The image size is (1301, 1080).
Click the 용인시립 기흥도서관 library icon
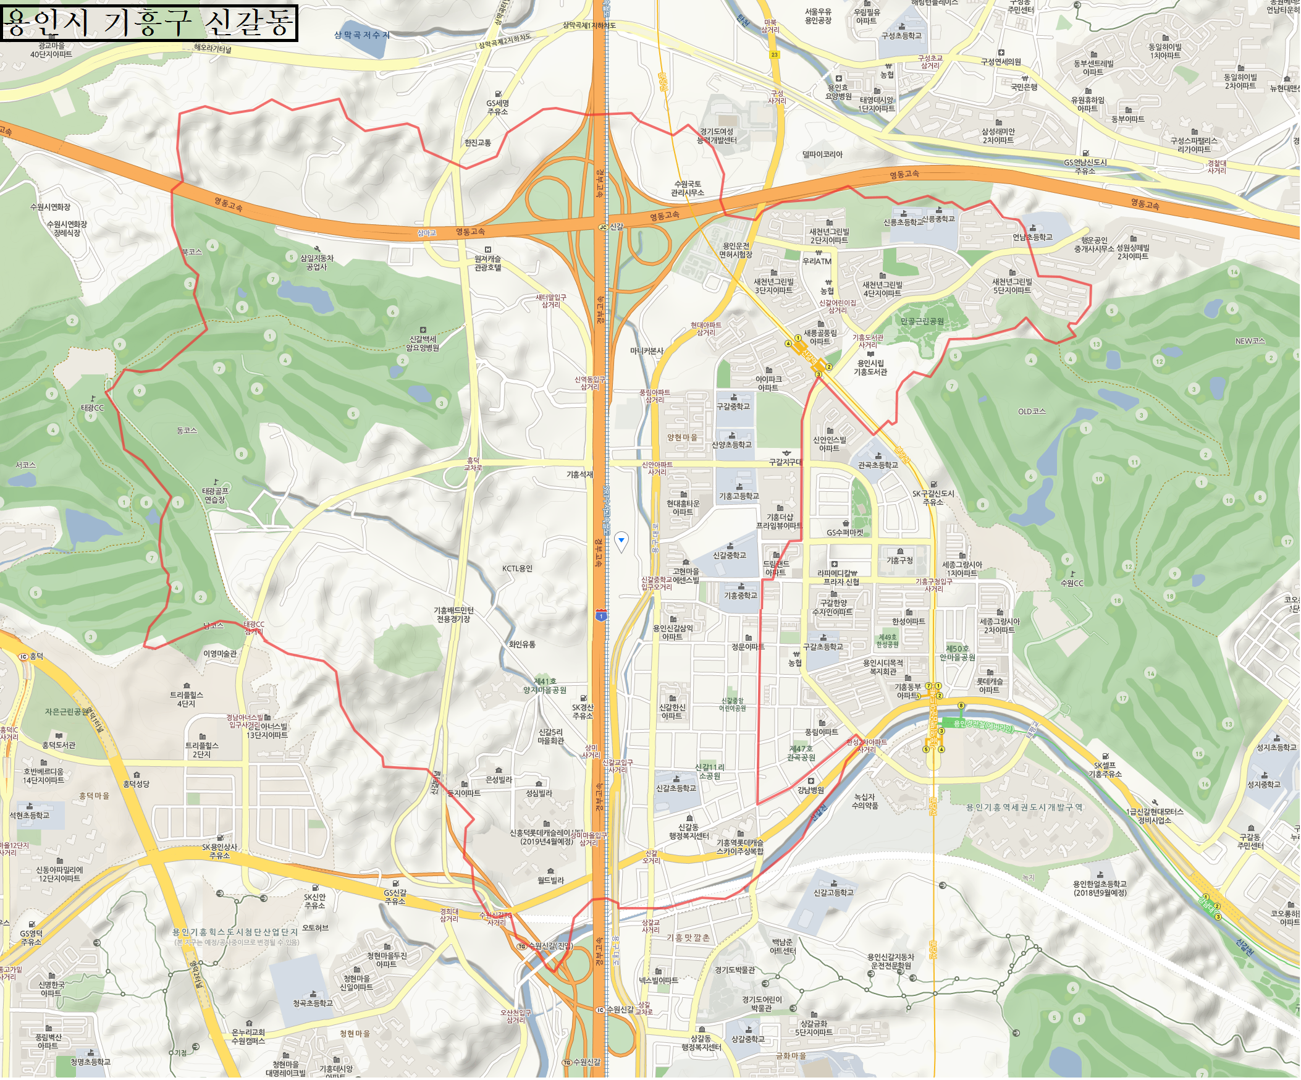[x=871, y=355]
